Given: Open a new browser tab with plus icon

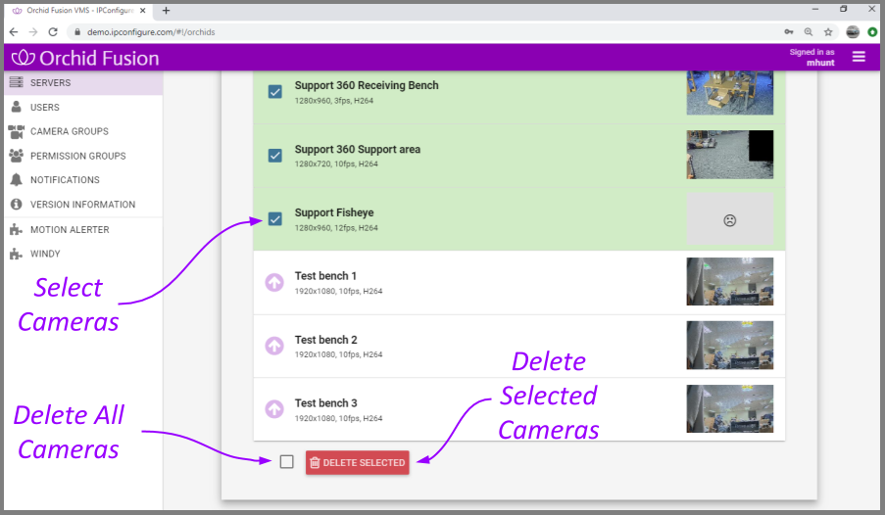Looking at the screenshot, I should click(x=166, y=10).
